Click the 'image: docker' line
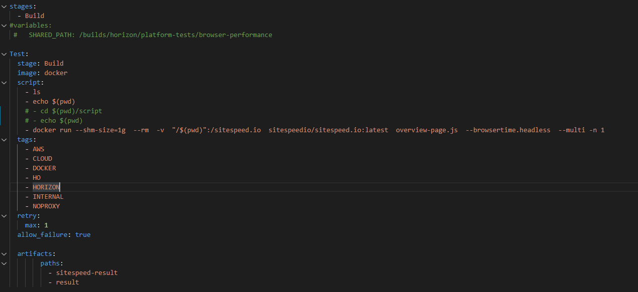 [x=42, y=73]
